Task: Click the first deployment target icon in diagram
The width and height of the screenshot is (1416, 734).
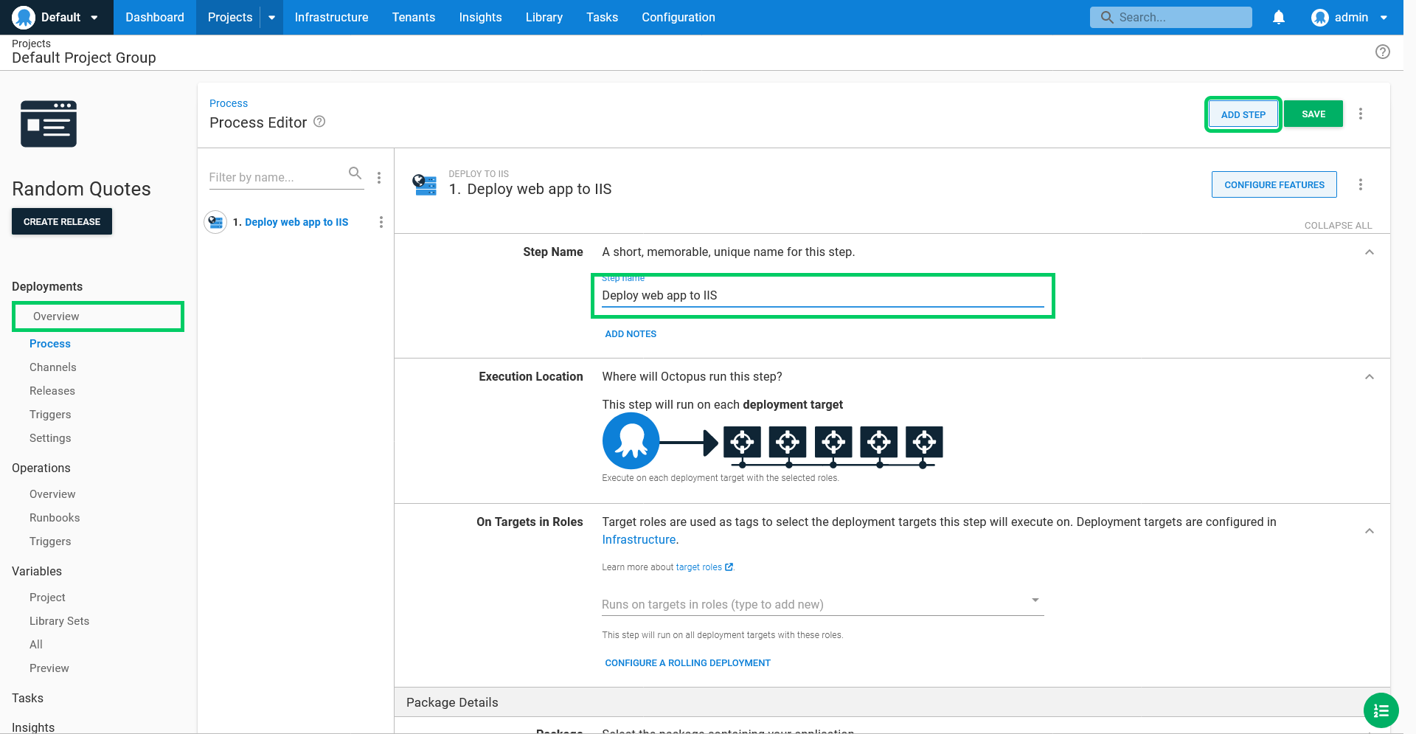Action: click(742, 442)
